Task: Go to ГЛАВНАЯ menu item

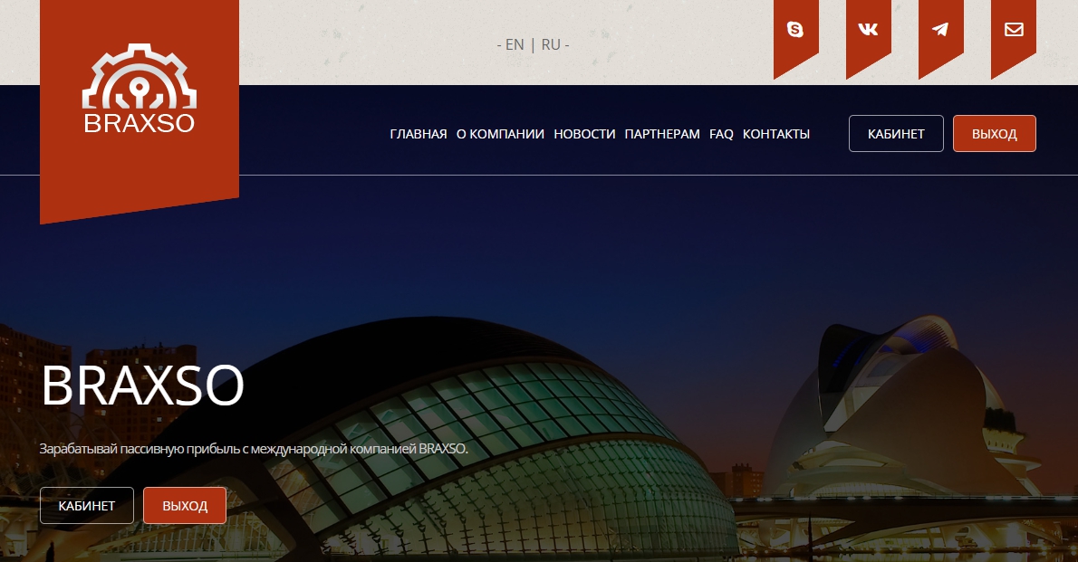Action: (418, 134)
